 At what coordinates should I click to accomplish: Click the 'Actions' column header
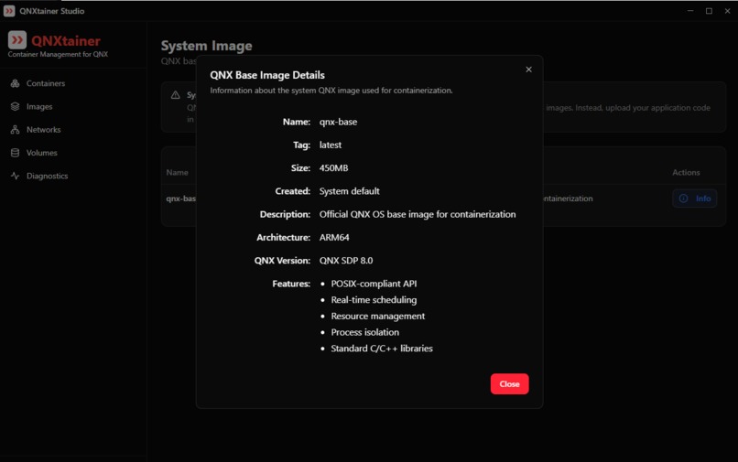pyautogui.click(x=686, y=173)
